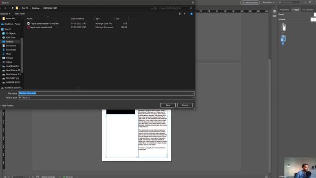Select 'This PC' in the address breadcrumb
Image resolution: width=316 pixels, height=178 pixels.
(25, 8)
